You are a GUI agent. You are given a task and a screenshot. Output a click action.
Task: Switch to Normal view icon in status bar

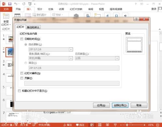pos(92,125)
